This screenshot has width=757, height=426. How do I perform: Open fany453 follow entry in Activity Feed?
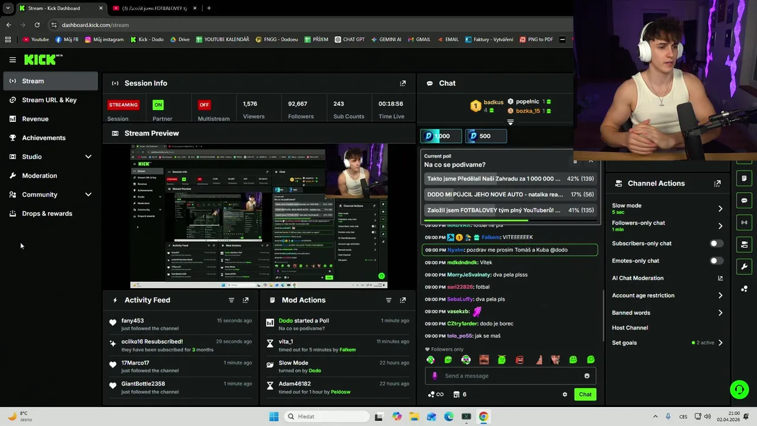(x=180, y=324)
